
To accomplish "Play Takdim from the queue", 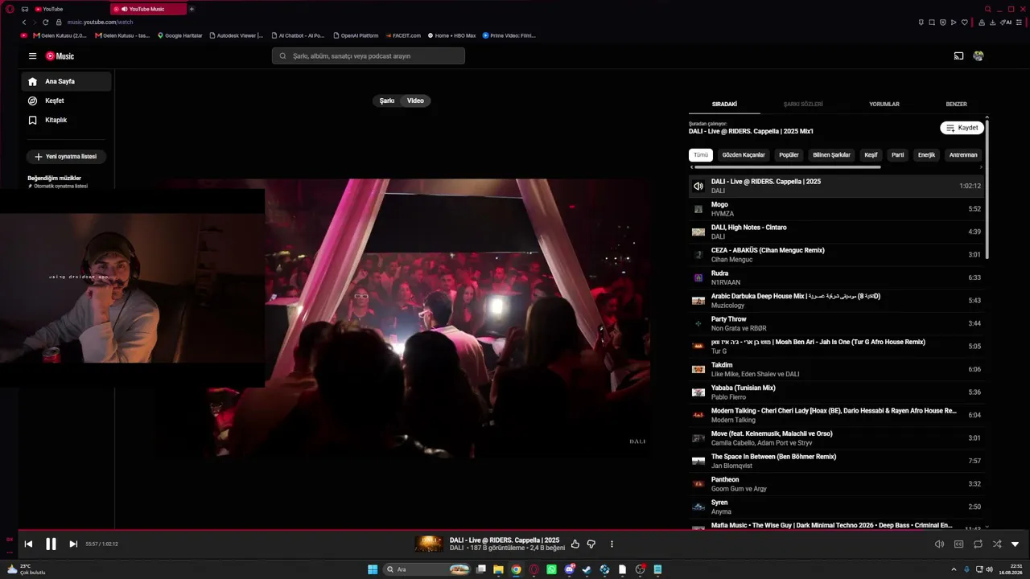I will coord(836,369).
